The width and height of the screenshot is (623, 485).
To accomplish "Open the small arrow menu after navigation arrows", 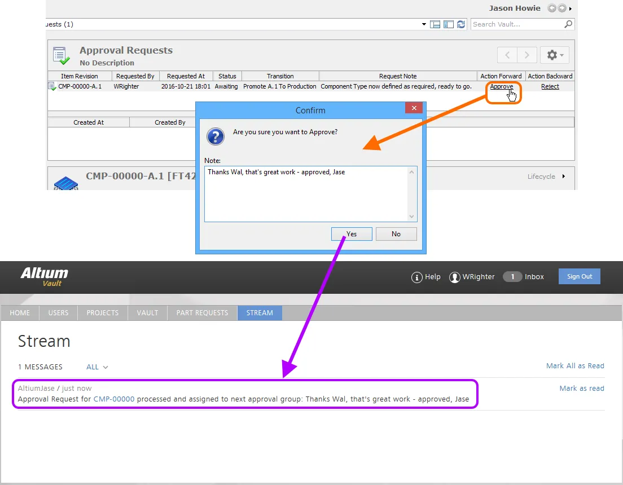I will pyautogui.click(x=570, y=8).
